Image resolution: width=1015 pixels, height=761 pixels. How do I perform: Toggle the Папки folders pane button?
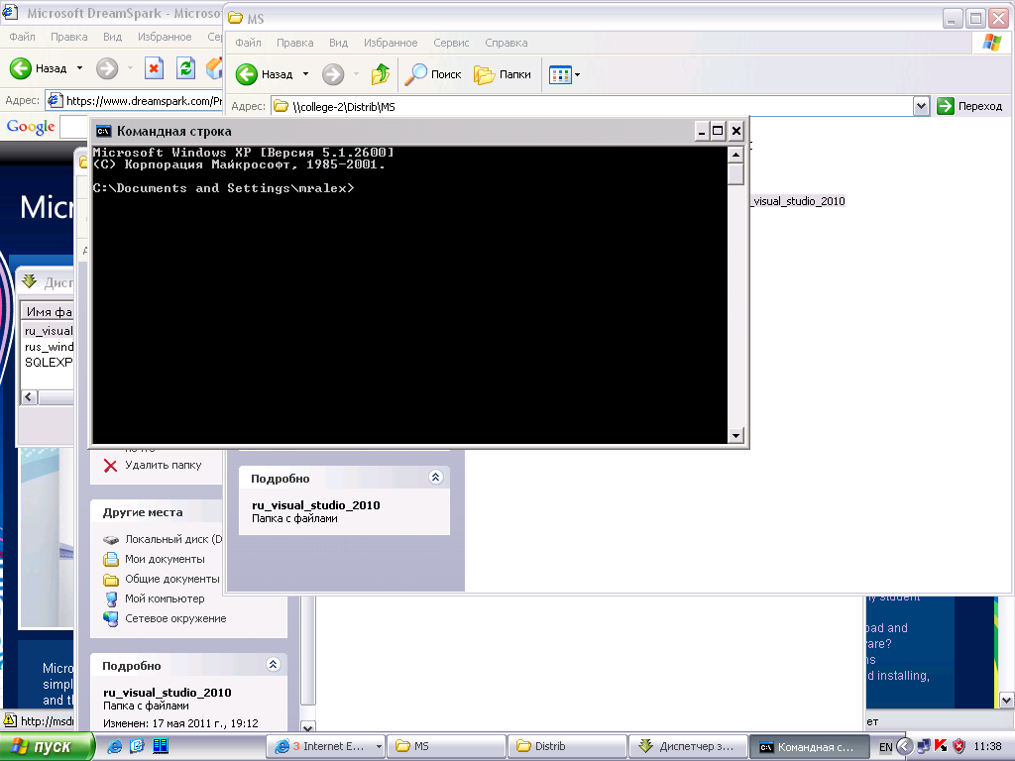pyautogui.click(x=503, y=74)
